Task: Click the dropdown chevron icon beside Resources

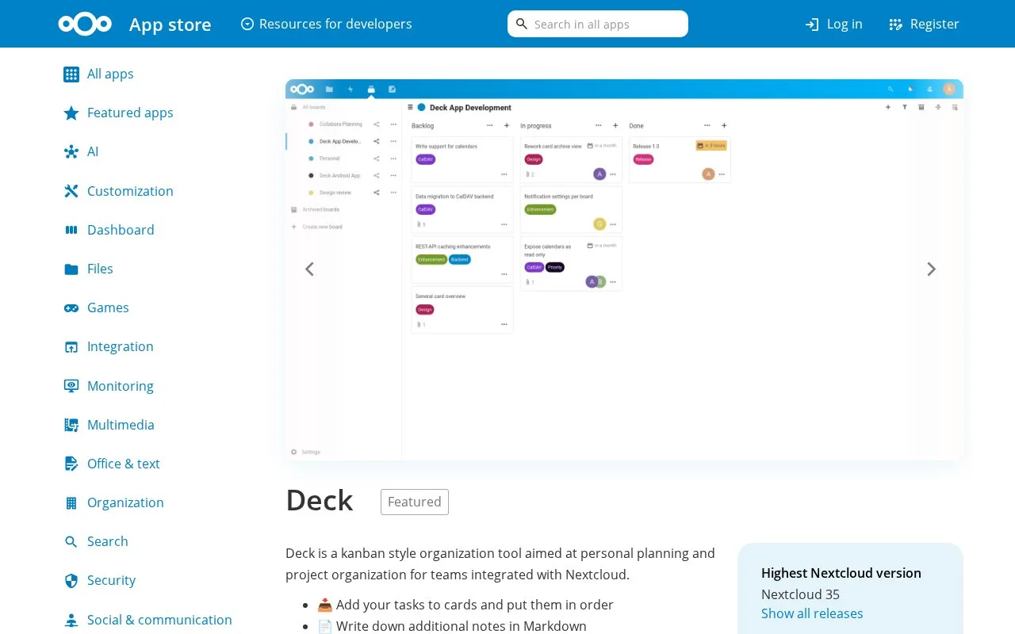Action: [247, 24]
